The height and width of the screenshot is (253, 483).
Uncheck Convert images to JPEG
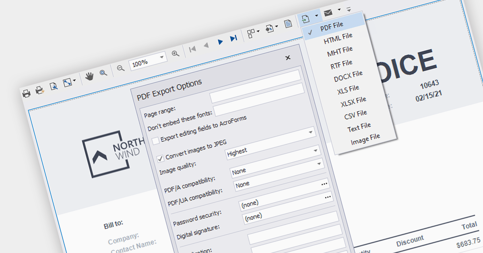pyautogui.click(x=161, y=158)
